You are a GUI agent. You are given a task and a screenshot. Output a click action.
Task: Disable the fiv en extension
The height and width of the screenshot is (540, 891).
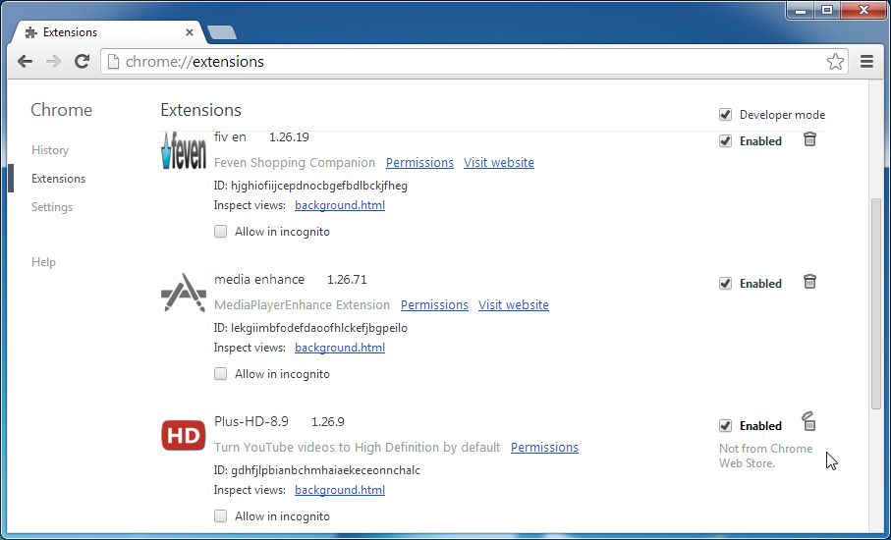(x=725, y=140)
